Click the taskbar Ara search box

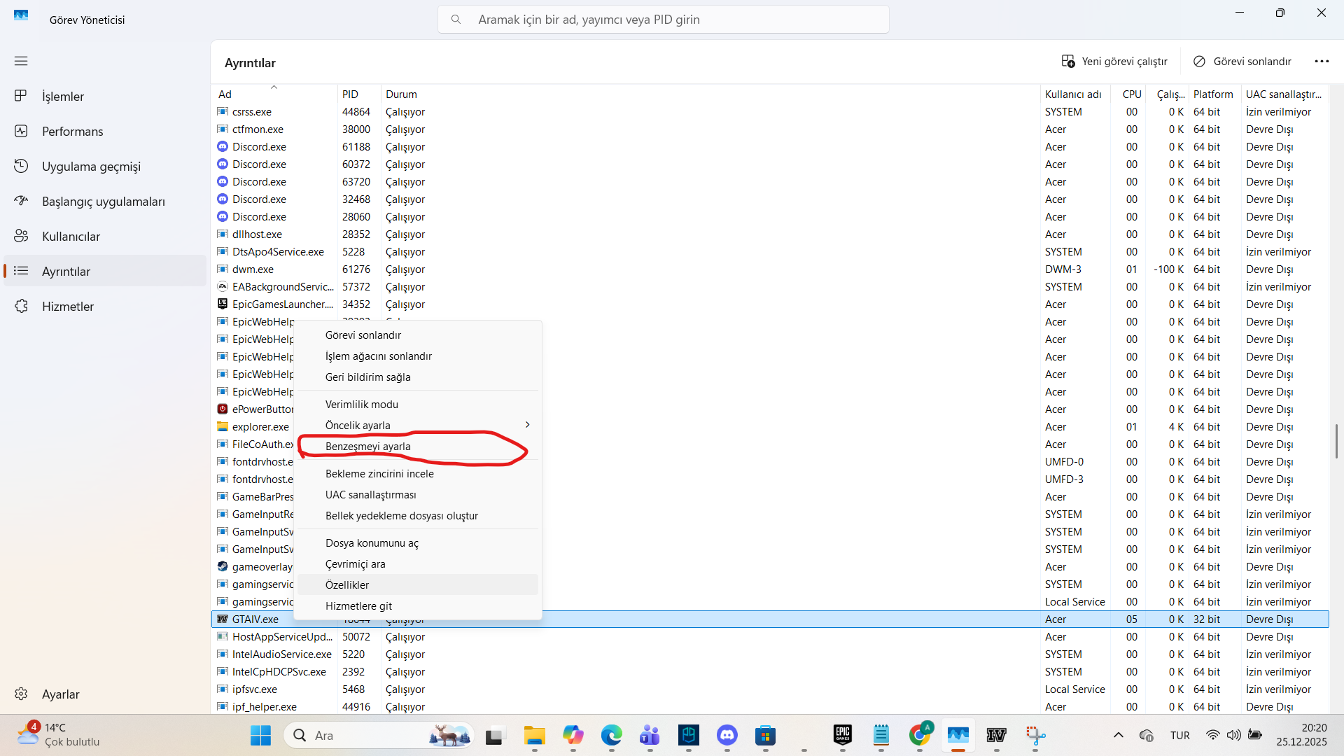pyautogui.click(x=379, y=736)
